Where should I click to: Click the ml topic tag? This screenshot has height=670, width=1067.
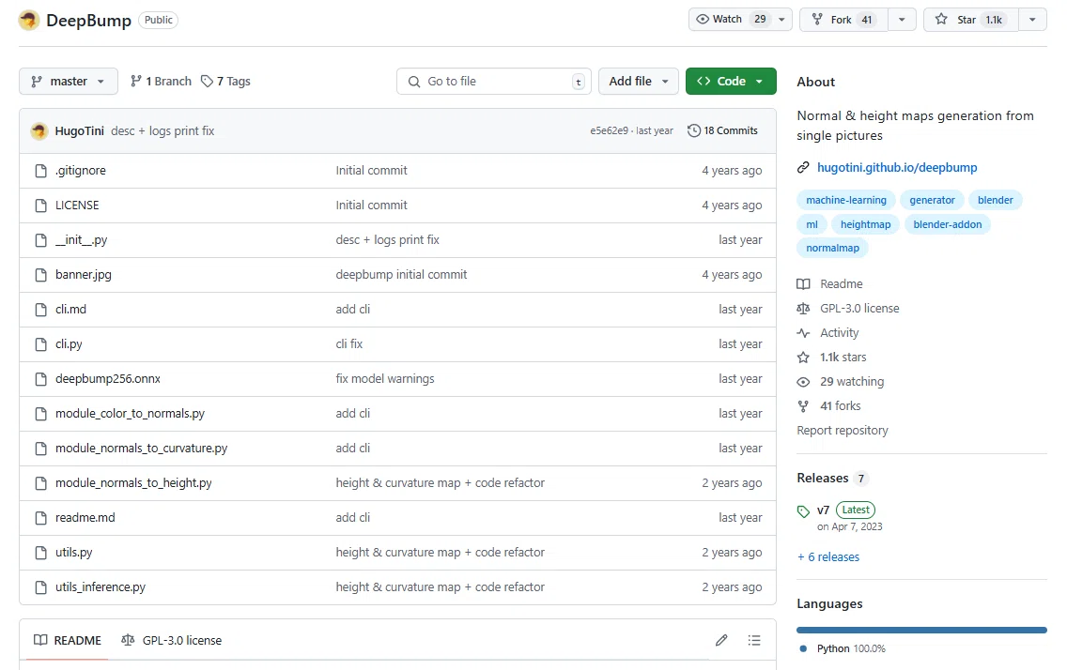[812, 224]
